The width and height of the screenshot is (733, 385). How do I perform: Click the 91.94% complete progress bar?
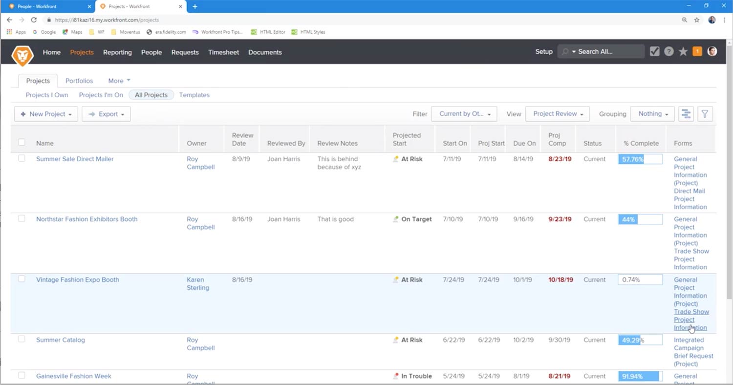coord(640,376)
